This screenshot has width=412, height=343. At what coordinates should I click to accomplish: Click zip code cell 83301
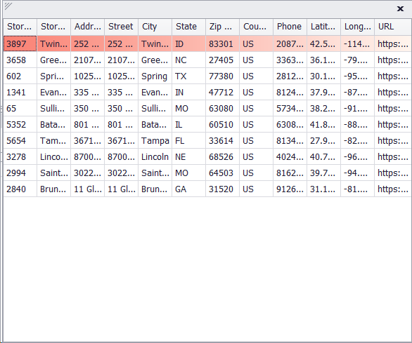(x=222, y=43)
